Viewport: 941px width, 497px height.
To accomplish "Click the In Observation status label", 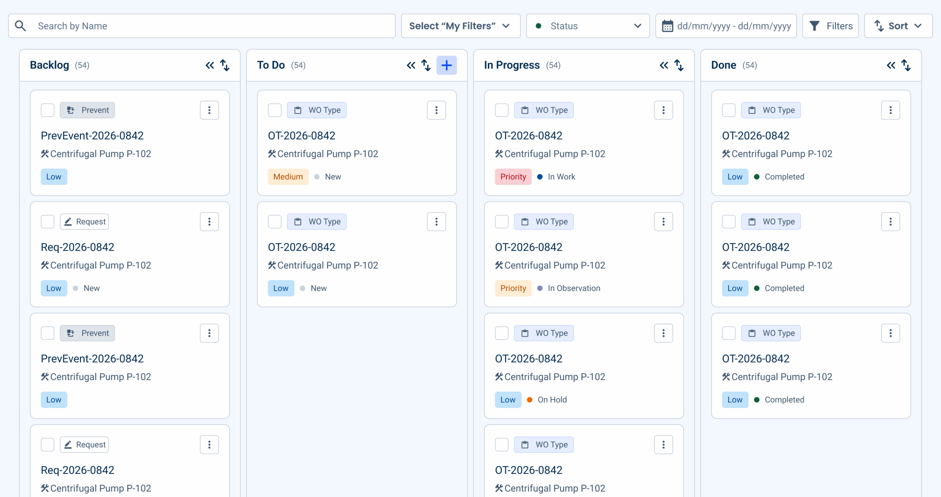I will 574,288.
